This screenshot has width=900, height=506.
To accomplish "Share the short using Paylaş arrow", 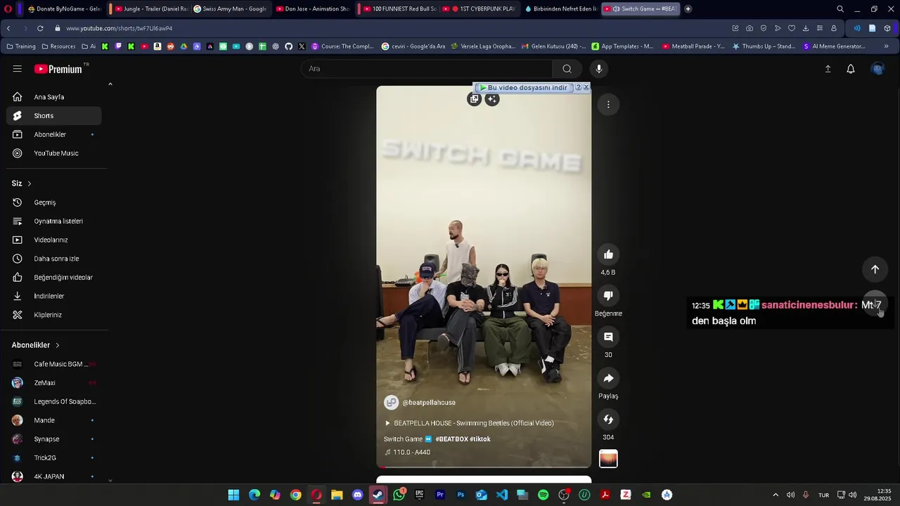I will pos(608,378).
